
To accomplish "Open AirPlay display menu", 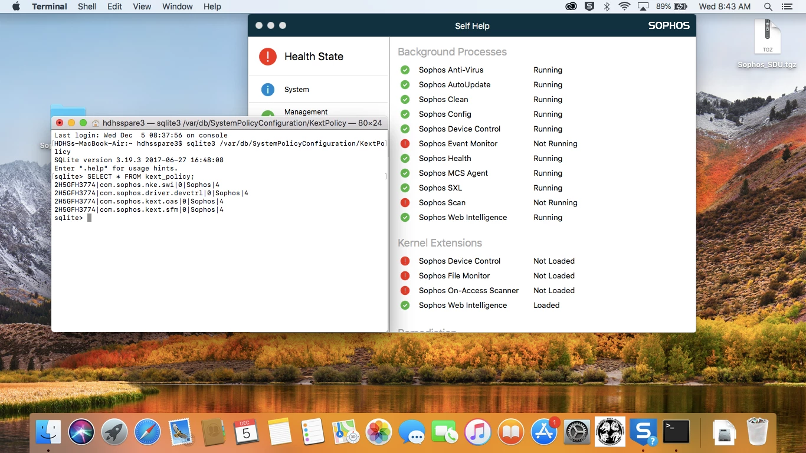I will click(x=643, y=6).
